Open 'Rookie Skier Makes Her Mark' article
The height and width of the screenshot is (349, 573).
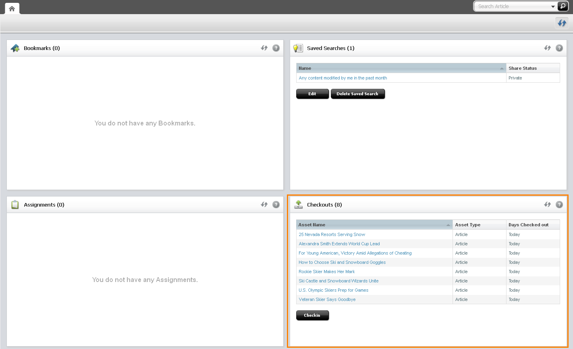tap(327, 272)
